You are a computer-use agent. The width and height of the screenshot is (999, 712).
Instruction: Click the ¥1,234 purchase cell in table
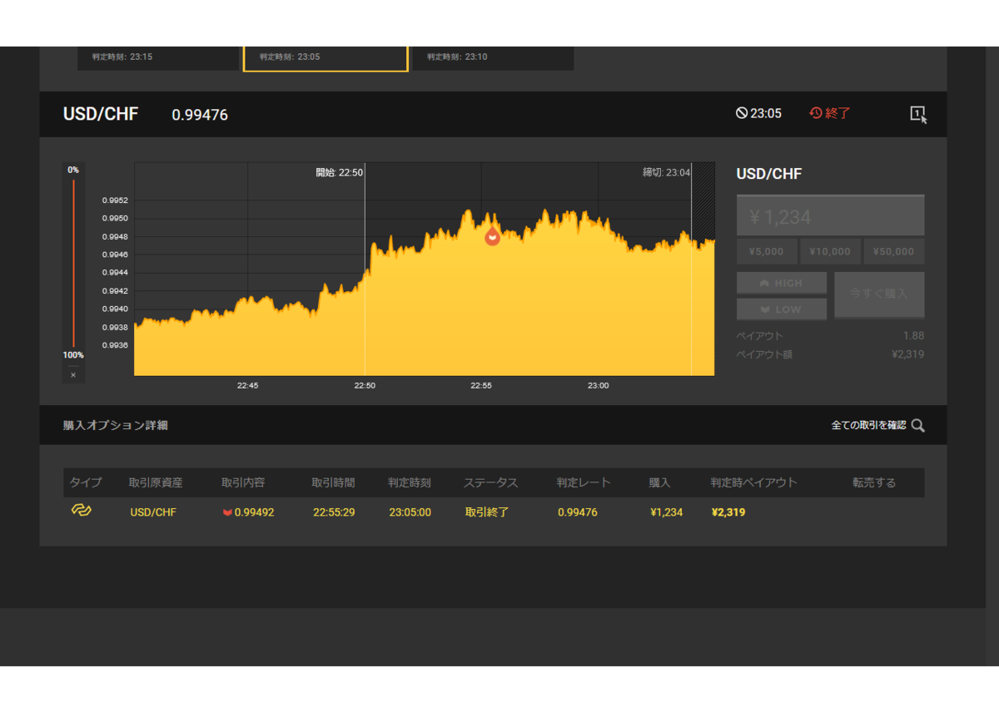(x=666, y=512)
